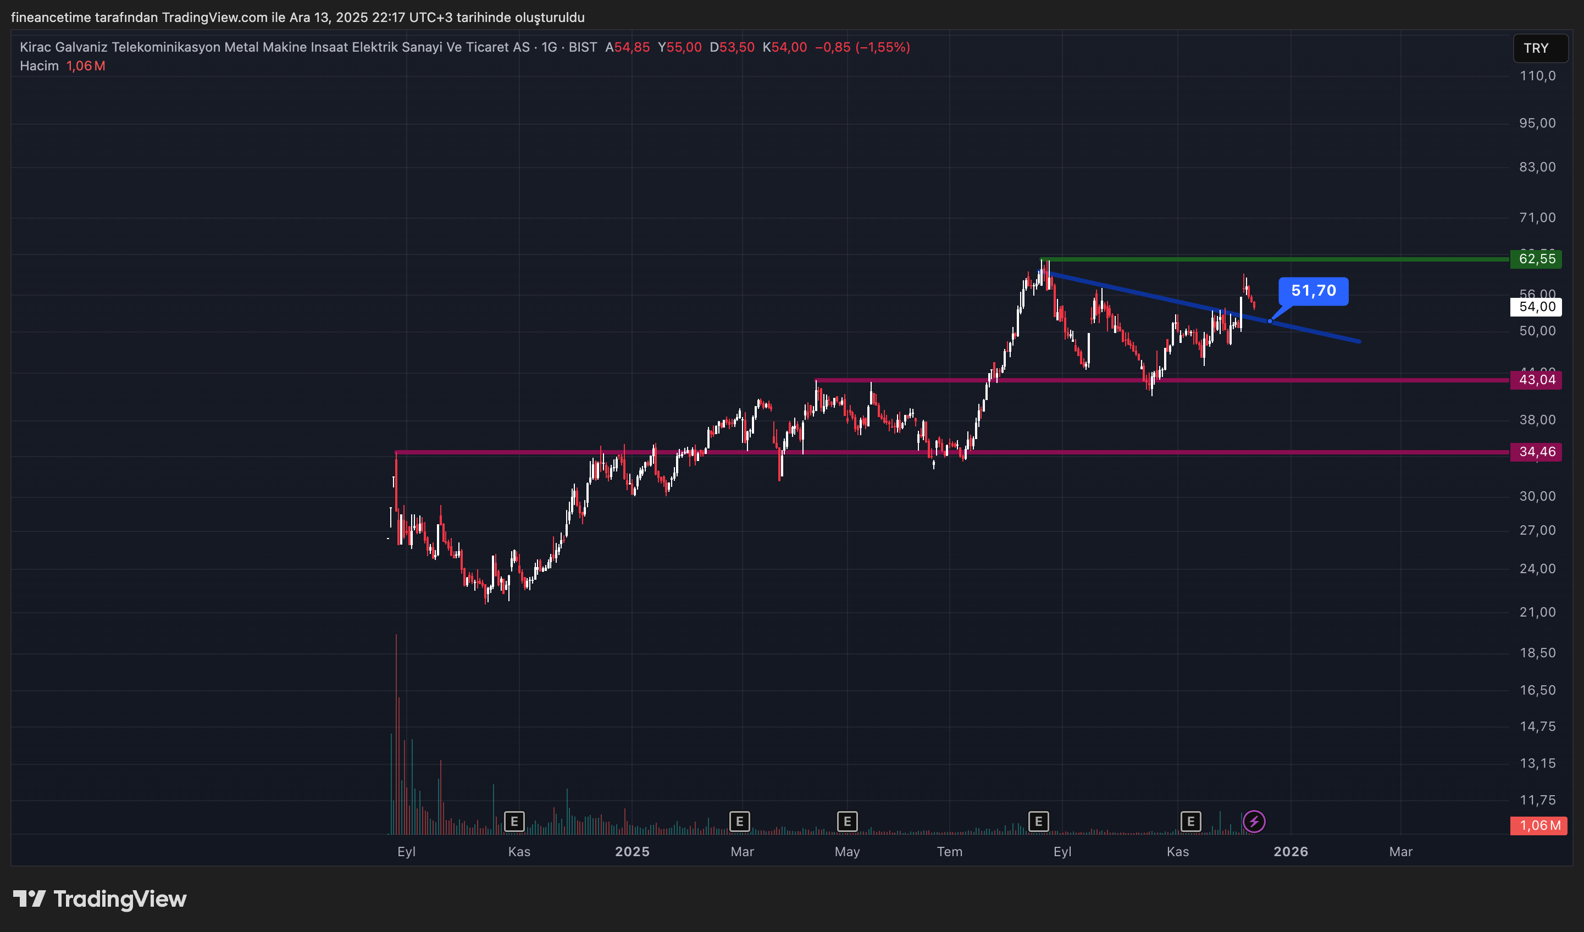The image size is (1584, 932).
Task: Click the 51,70 blue price callout
Action: 1312,291
